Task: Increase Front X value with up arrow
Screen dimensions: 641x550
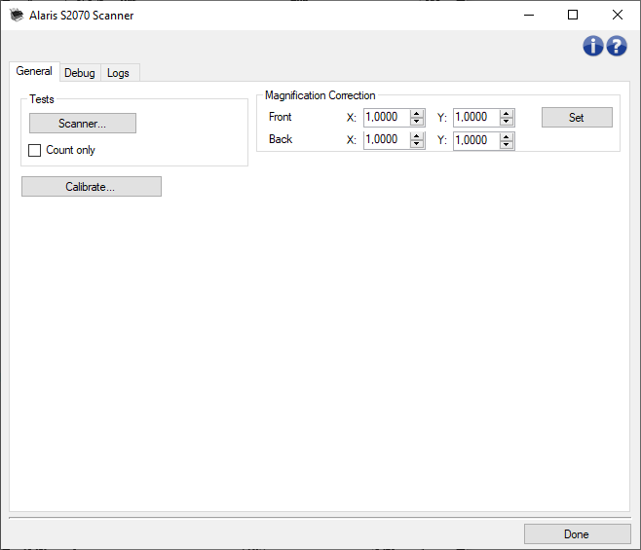Action: point(417,114)
